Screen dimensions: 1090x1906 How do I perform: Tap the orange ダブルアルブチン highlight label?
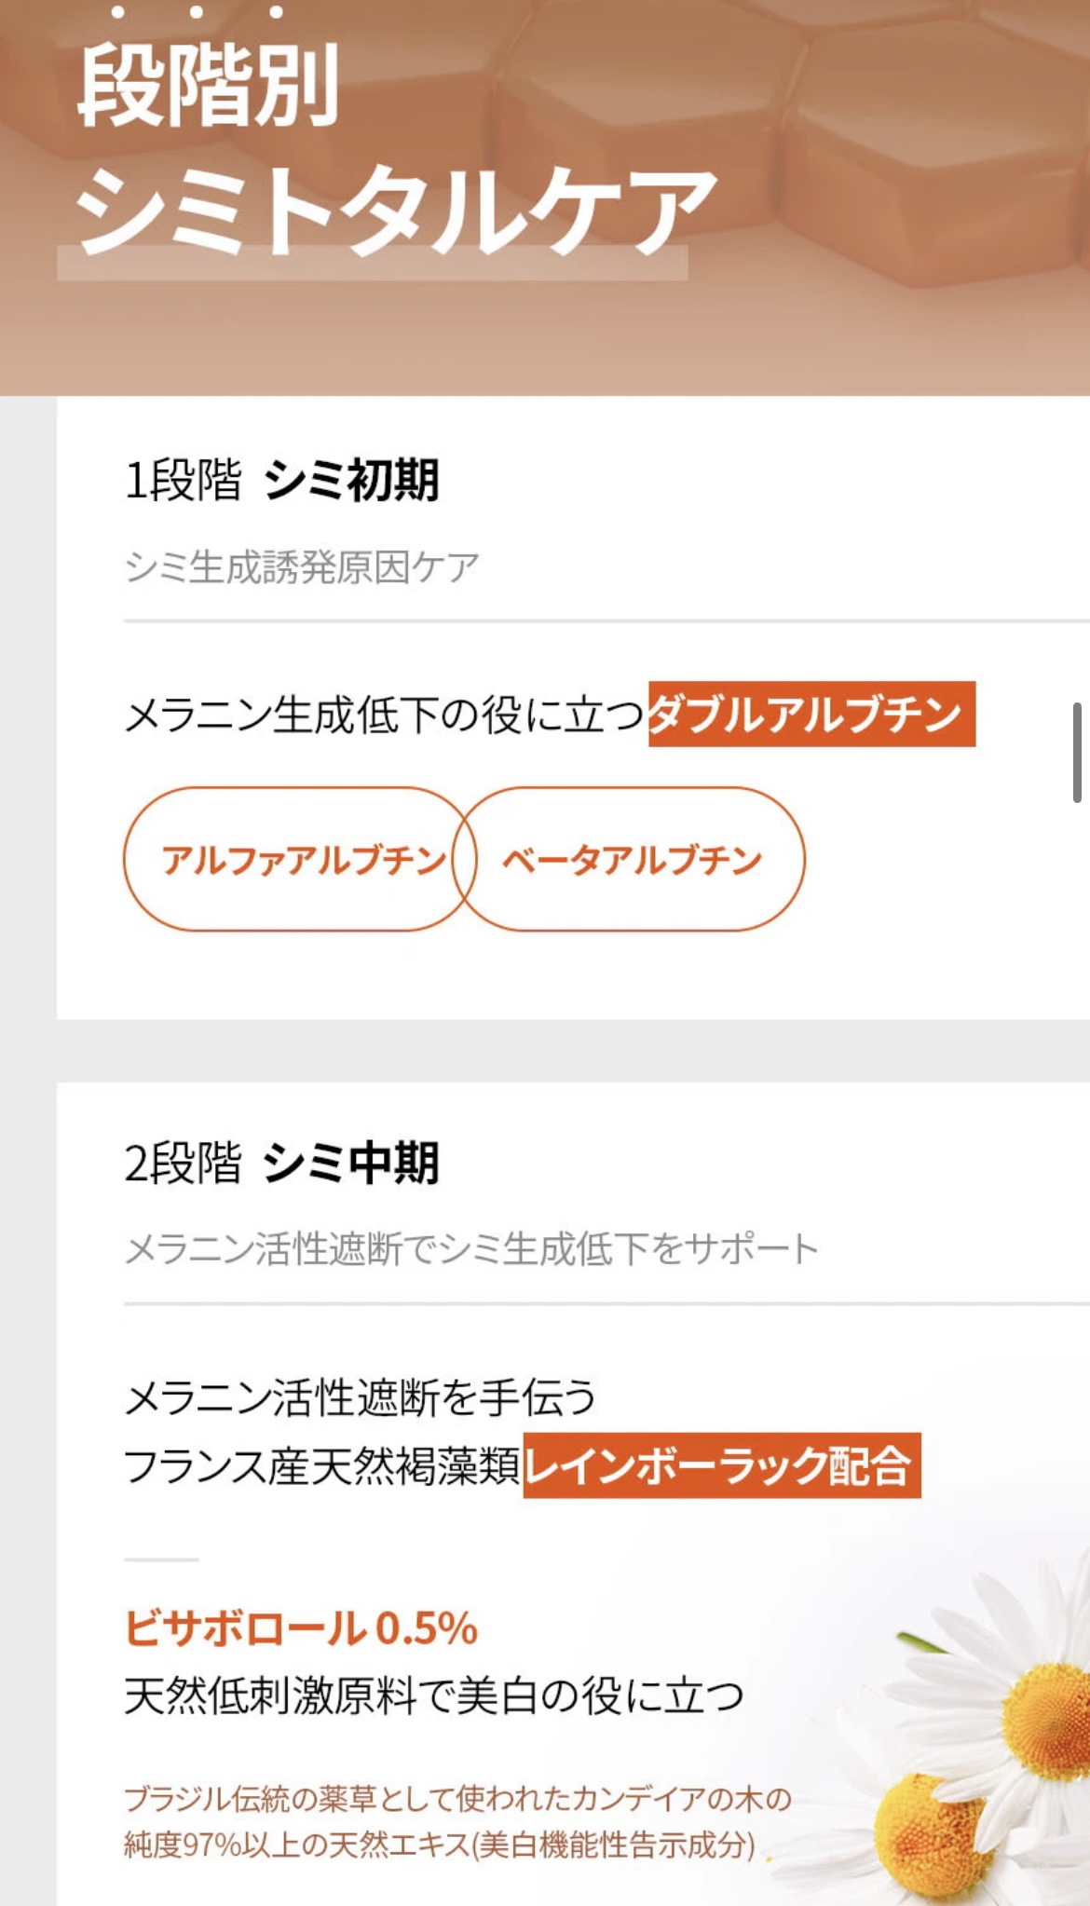click(x=811, y=715)
